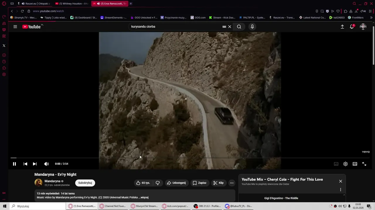This screenshot has height=210, width=375.
Task: Clear the search text with the X icon
Action: (230, 27)
